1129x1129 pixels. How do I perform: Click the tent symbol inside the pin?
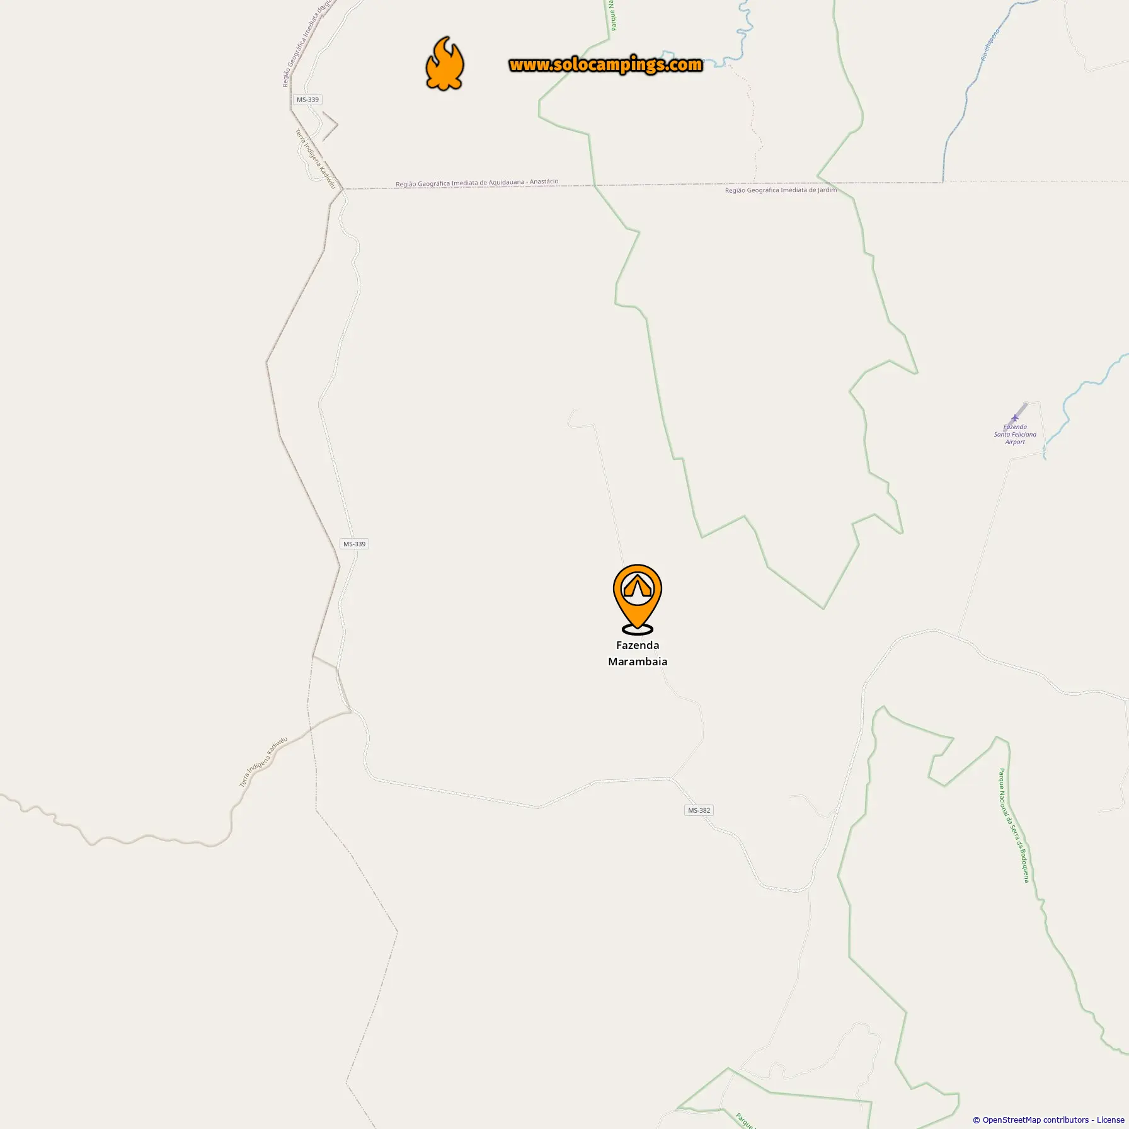[x=638, y=586]
